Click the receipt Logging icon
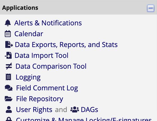The image size is (157, 121). coord(8,77)
